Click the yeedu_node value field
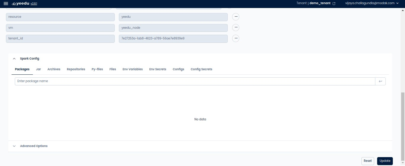 (x=173, y=28)
